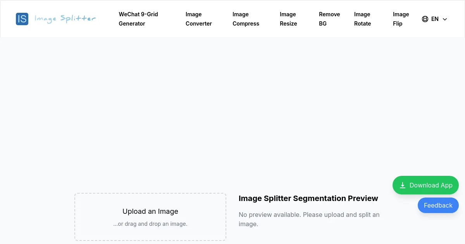Click the blue Feedback button

[438, 205]
